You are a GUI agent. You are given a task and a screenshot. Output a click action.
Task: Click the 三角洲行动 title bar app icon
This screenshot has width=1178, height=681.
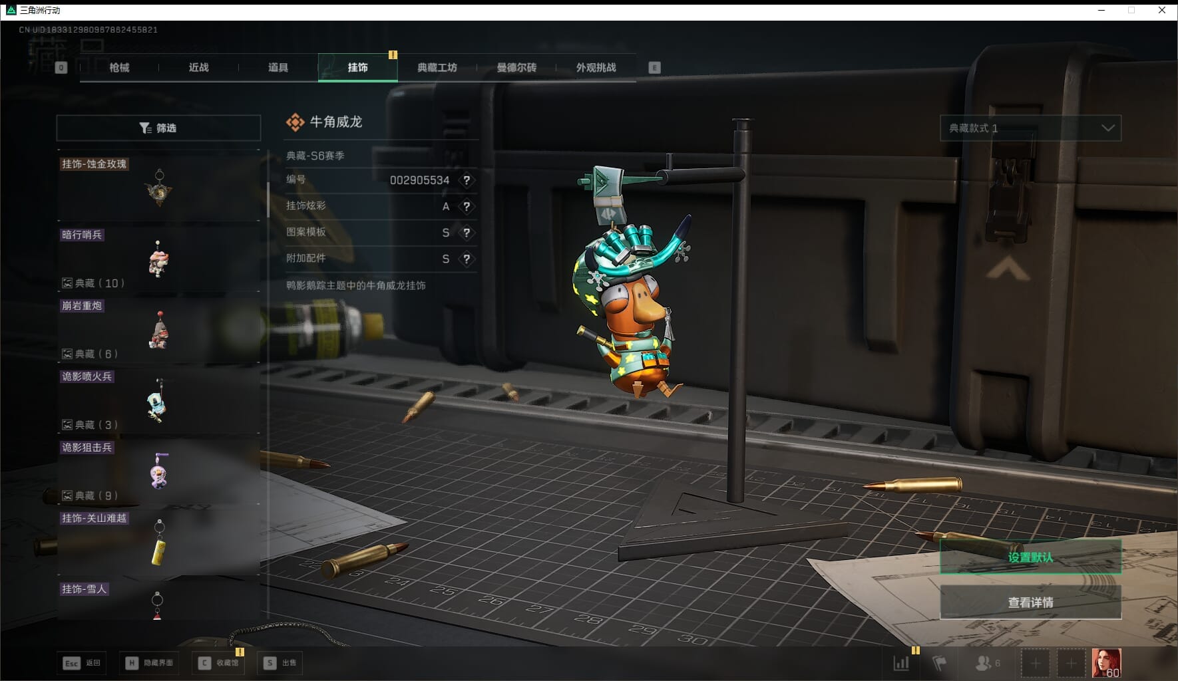coord(11,10)
